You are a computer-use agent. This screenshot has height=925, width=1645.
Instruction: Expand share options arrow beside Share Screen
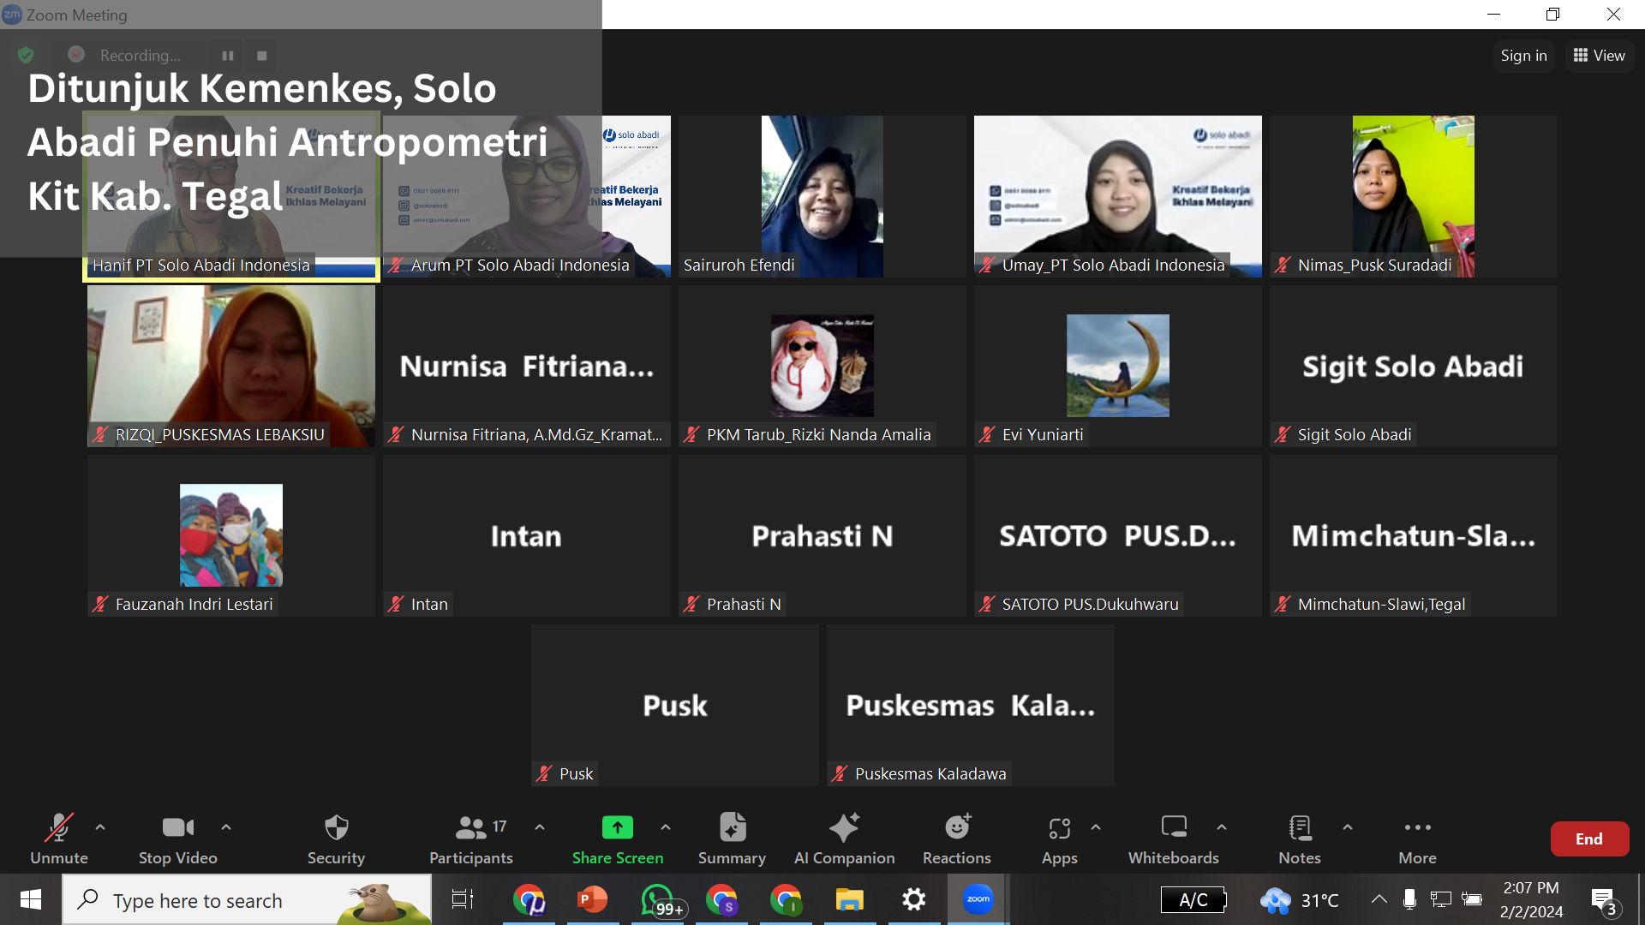(666, 827)
